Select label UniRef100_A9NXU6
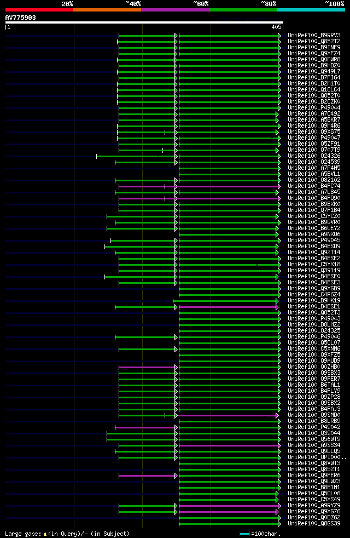Screen dimensions: 350x538 point(314,234)
